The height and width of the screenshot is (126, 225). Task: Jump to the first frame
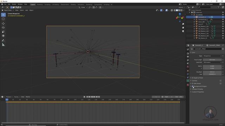87,97
